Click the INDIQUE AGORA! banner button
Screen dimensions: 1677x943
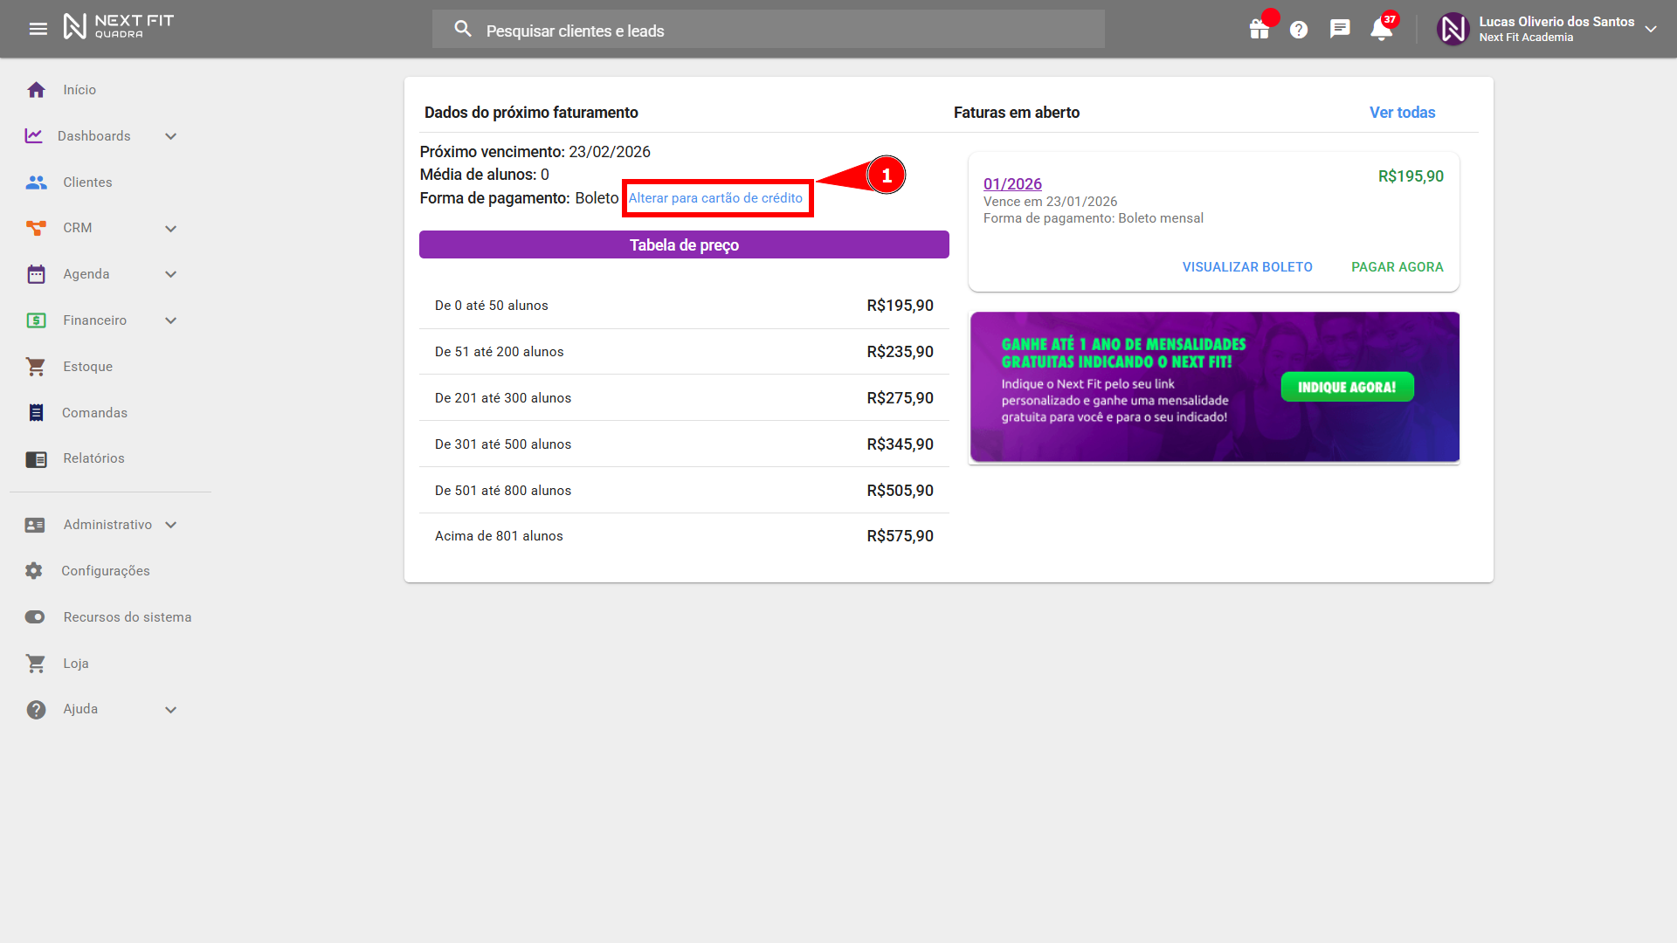pyautogui.click(x=1347, y=387)
